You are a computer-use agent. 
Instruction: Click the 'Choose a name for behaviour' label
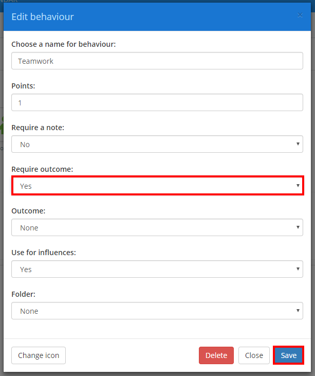pos(64,44)
